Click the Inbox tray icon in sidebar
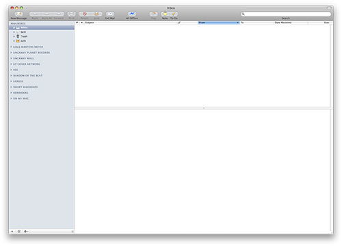This screenshot has height=246, width=342. tap(18, 27)
